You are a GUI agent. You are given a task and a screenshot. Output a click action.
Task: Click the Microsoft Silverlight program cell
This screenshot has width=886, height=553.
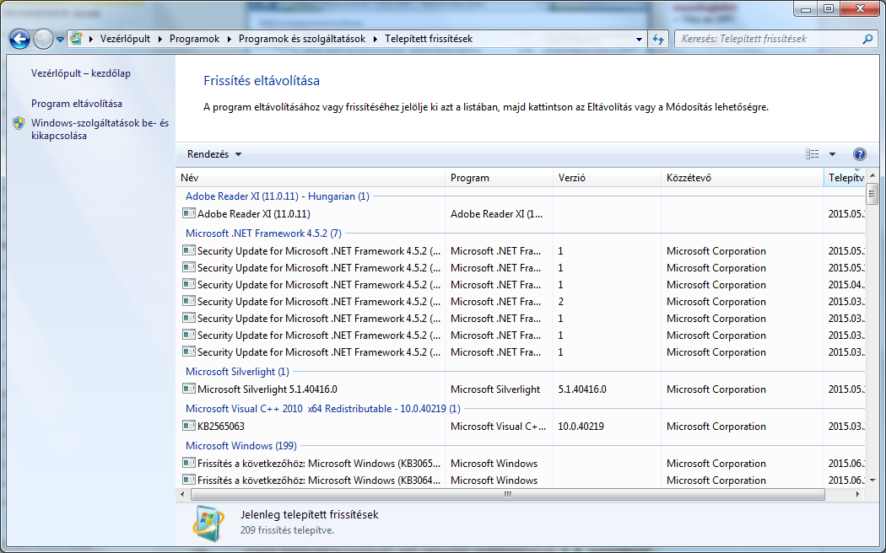pyautogui.click(x=495, y=389)
